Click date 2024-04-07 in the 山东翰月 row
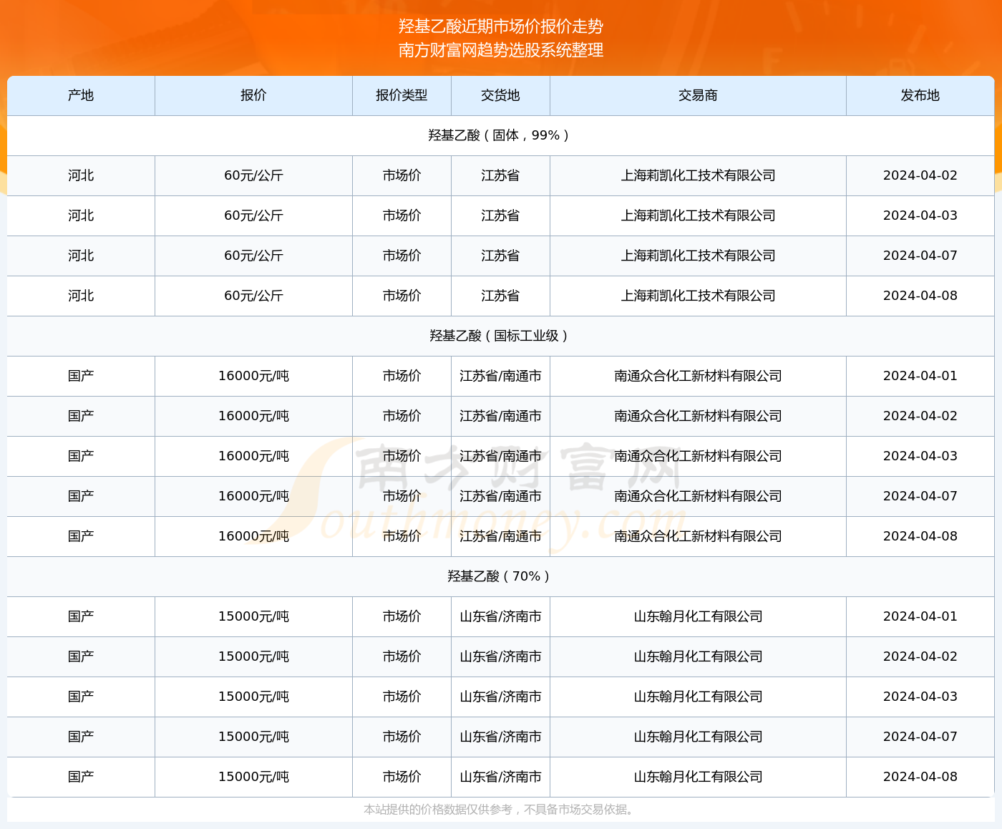The height and width of the screenshot is (829, 1002). 920,737
